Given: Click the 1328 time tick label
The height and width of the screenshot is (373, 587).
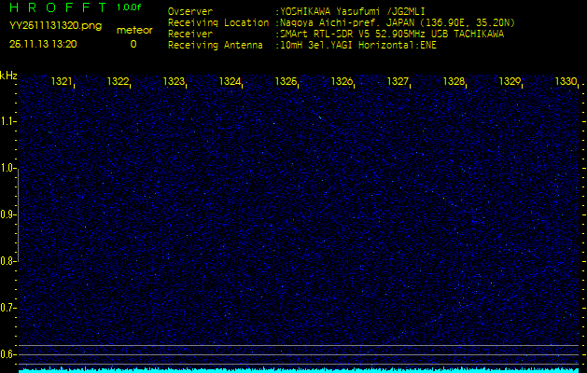Looking at the screenshot, I should [x=454, y=82].
